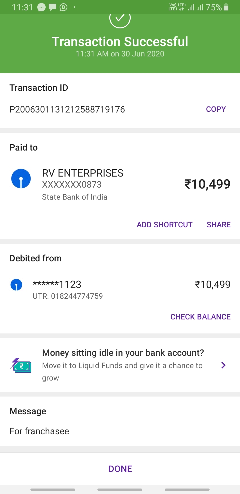This screenshot has height=494, width=240.
Task: Tap the small SBI logo beside debited account
Action: 16,285
